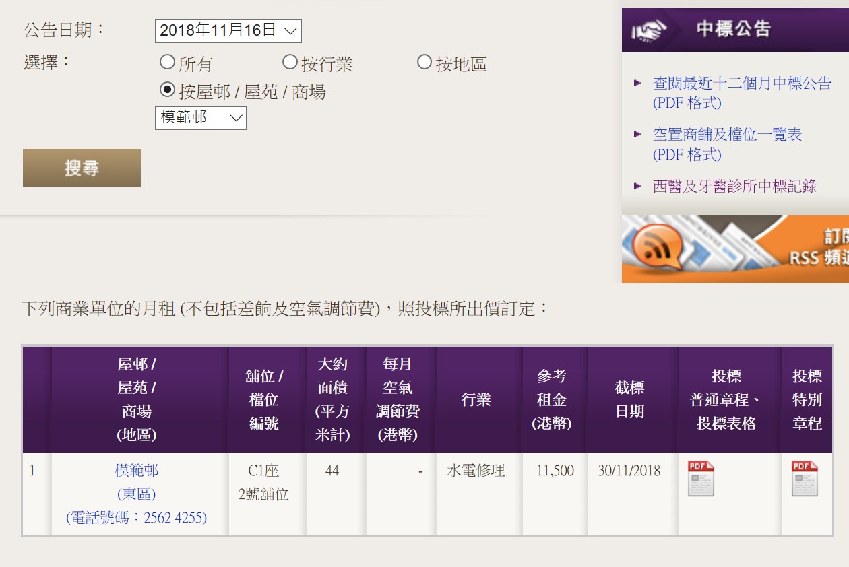This screenshot has width=849, height=567.
Task: Click the handshake icon in 中標公告 header
Action: (x=648, y=30)
